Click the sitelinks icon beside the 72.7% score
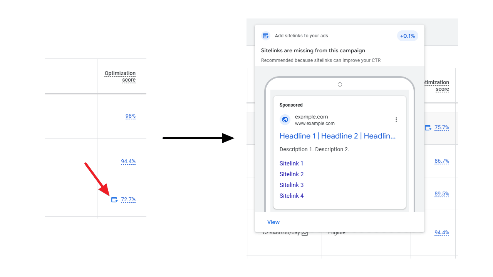The height and width of the screenshot is (277, 493). click(114, 200)
